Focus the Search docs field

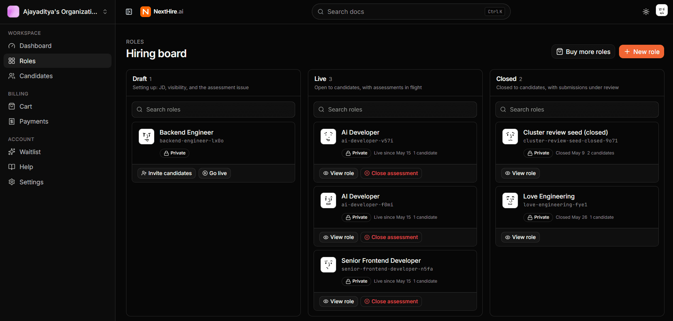coord(411,12)
